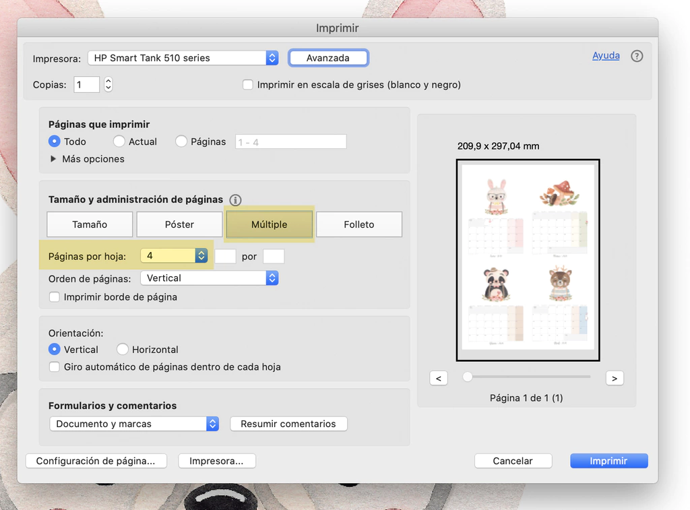This screenshot has width=690, height=510.
Task: Click the Copias input field
Action: tap(87, 84)
